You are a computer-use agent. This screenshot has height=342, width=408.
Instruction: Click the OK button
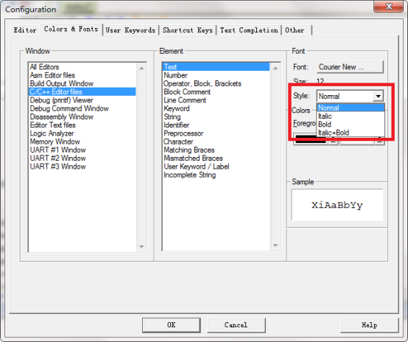171,325
